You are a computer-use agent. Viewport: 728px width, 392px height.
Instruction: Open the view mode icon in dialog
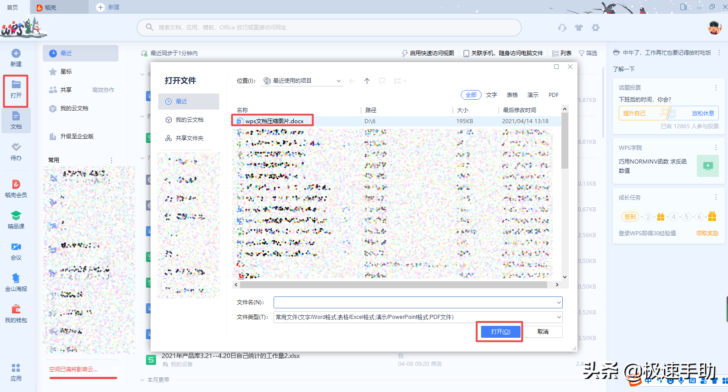(x=400, y=81)
